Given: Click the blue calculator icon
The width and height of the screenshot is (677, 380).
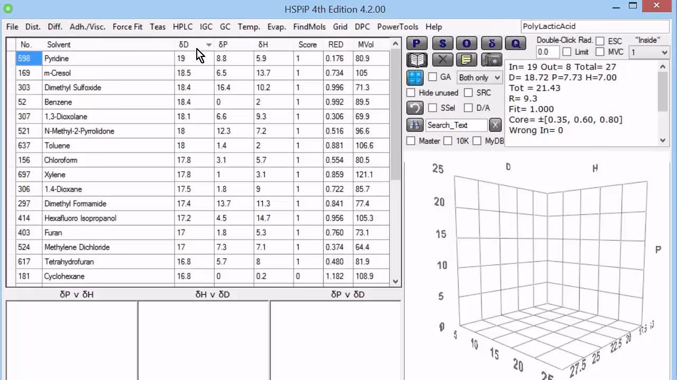Looking at the screenshot, I should click(415, 78).
